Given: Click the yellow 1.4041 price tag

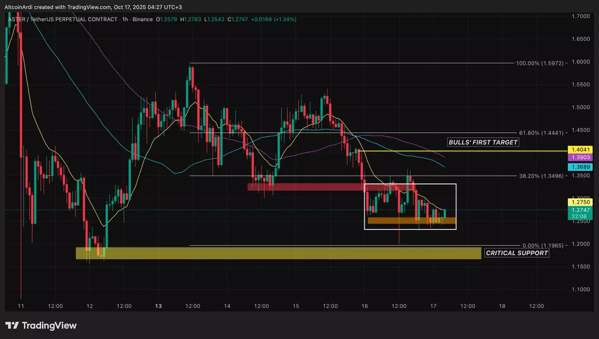Looking at the screenshot, I should point(580,150).
